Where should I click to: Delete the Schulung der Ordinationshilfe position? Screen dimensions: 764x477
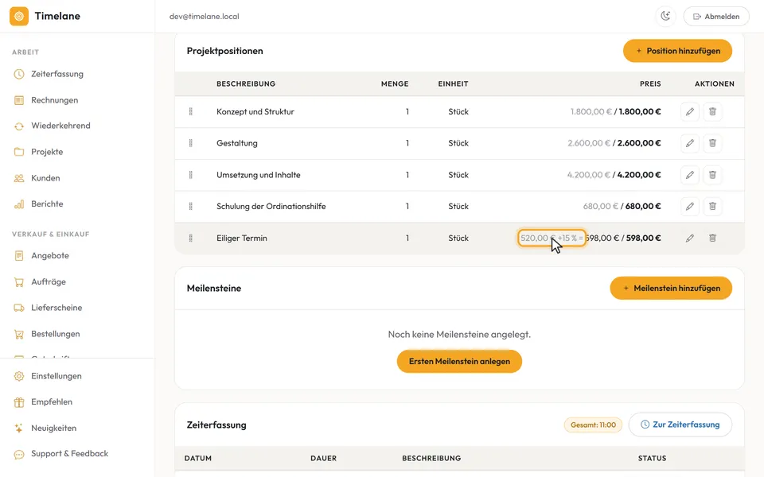pyautogui.click(x=712, y=207)
